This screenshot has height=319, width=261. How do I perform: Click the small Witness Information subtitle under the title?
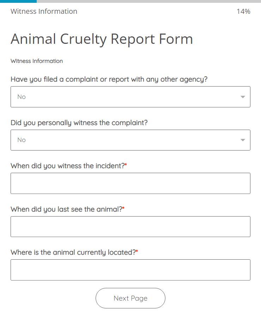pos(37,61)
